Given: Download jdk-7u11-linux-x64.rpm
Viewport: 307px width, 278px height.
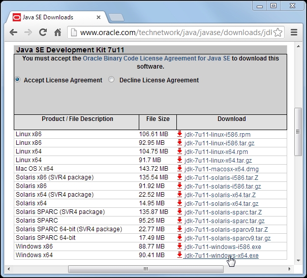Looking at the screenshot, I should tap(216, 152).
